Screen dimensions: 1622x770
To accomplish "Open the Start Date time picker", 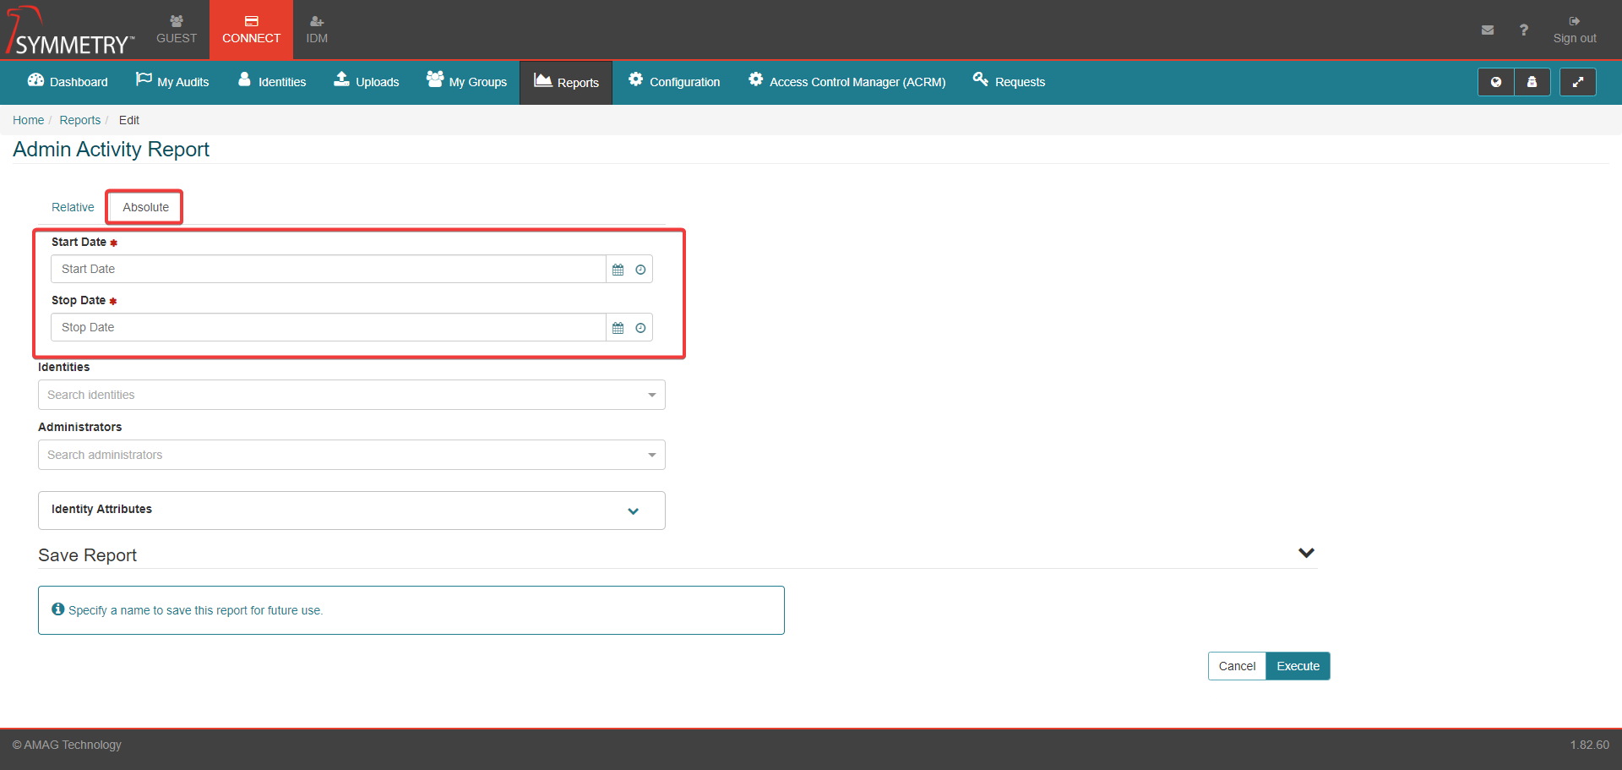I will (640, 270).
